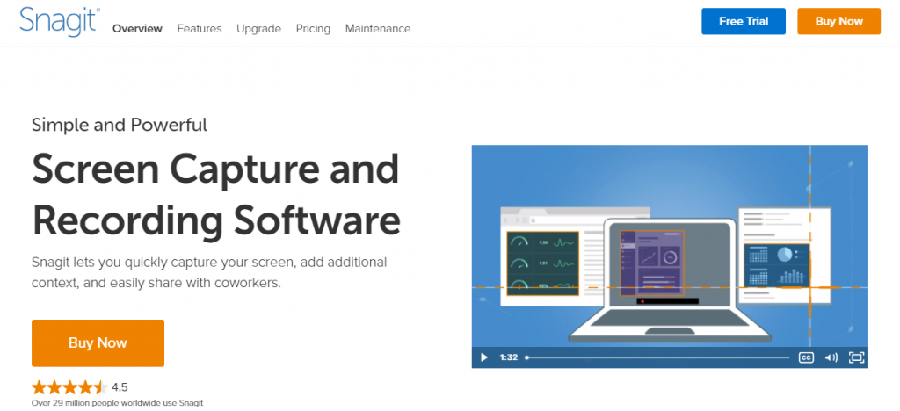Click the large Buy Now button below description
900x411 pixels.
click(x=98, y=342)
